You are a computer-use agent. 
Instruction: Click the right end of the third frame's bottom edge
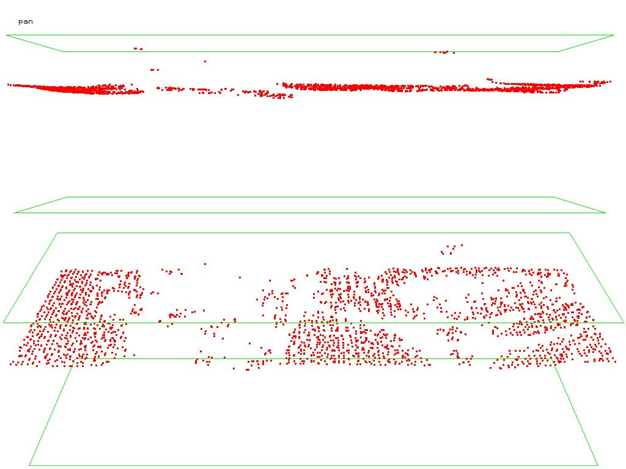pyautogui.click(x=624, y=322)
